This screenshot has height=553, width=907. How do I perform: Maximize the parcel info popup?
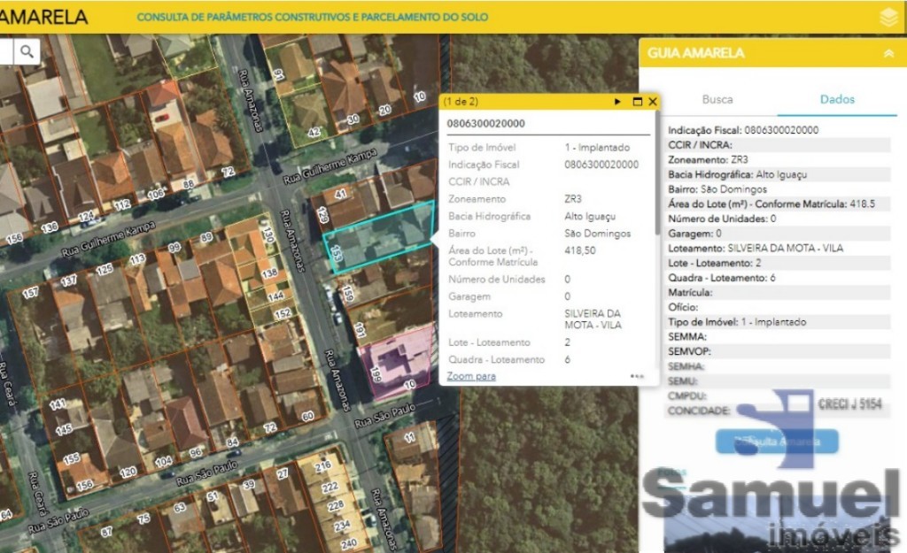(x=636, y=102)
